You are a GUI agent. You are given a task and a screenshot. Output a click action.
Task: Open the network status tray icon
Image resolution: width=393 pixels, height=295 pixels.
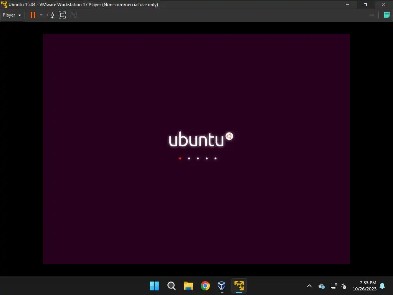(334, 286)
